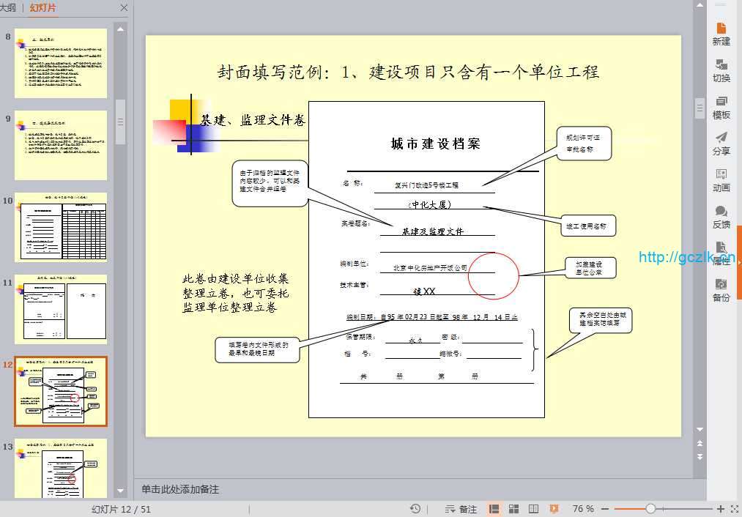Click the zoom out minus button
Image resolution: width=742 pixels, height=517 pixels.
pyautogui.click(x=606, y=509)
